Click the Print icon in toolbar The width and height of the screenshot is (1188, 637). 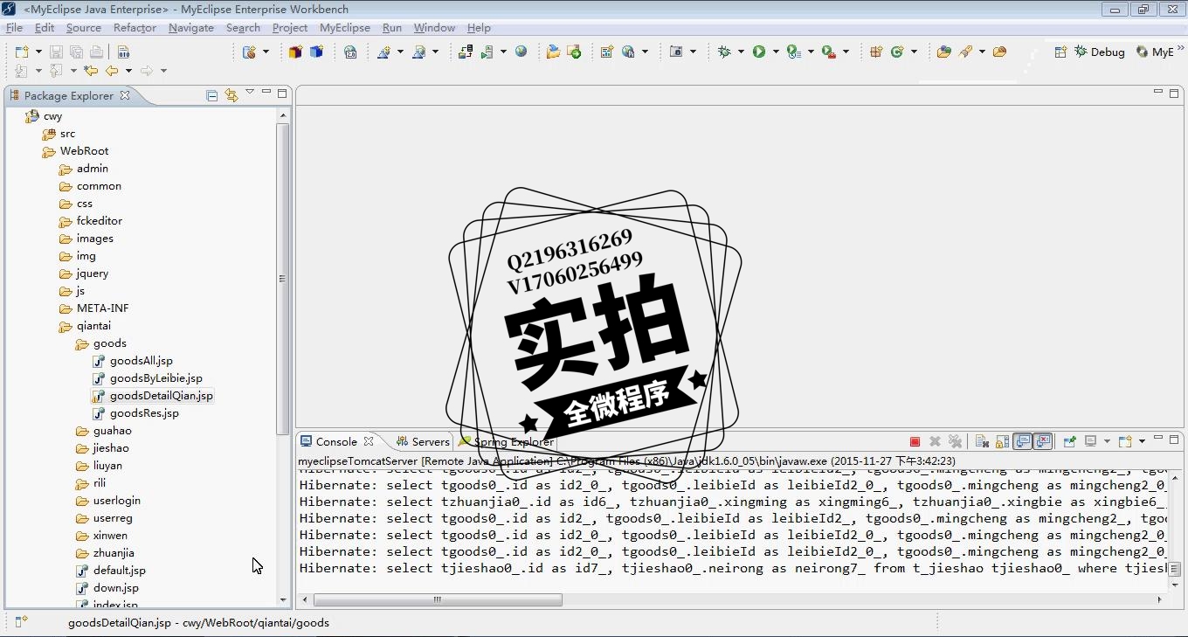click(96, 52)
